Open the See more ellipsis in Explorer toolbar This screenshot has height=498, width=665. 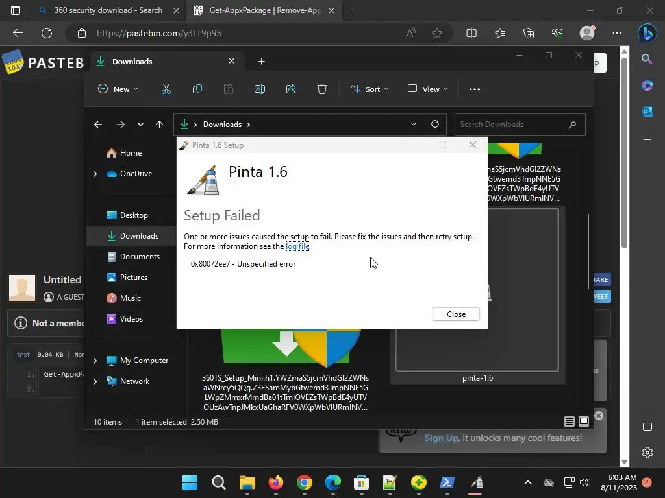point(475,89)
